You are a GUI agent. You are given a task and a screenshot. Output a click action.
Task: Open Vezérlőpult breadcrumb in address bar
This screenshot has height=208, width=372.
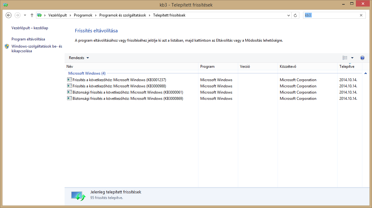(x=58, y=15)
